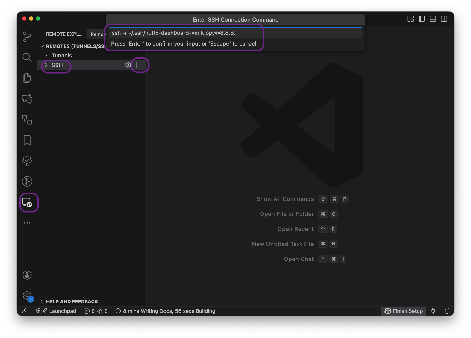Open the Chat sparkle icon in activity bar
Image resolution: width=471 pixels, height=338 pixels.
point(27,98)
